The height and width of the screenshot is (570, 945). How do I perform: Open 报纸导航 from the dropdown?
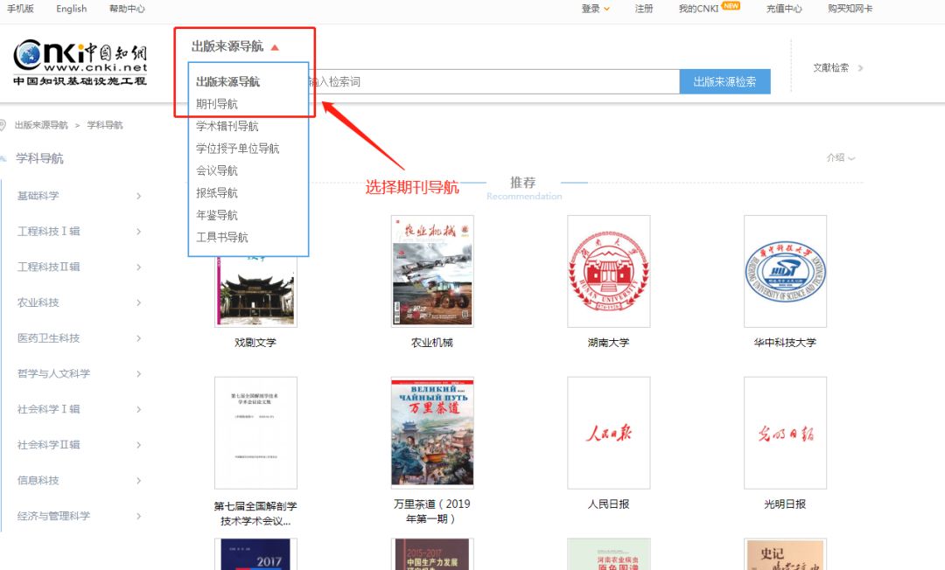(217, 193)
